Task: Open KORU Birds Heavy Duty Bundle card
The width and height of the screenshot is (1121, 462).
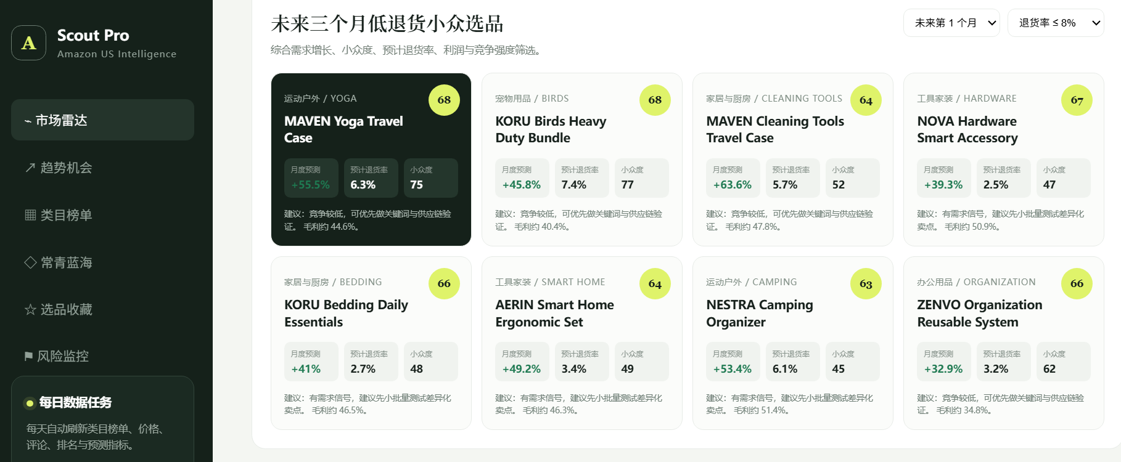Action: pos(582,160)
